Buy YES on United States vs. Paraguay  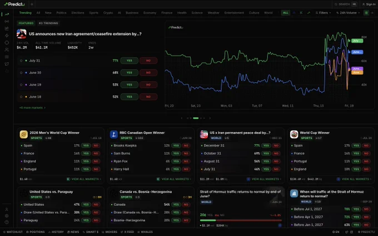[x=86, y=204]
